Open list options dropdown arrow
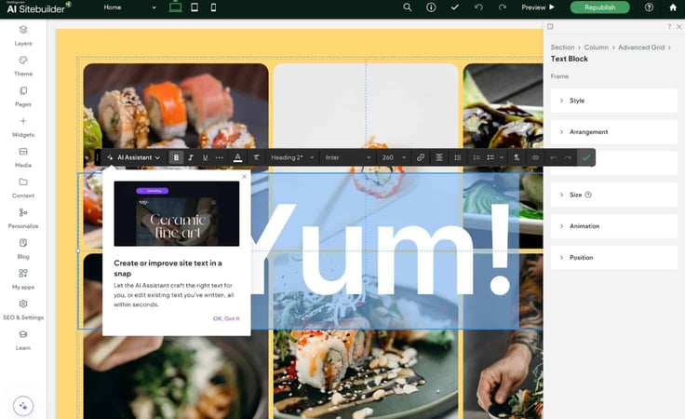685x419 pixels. point(502,157)
